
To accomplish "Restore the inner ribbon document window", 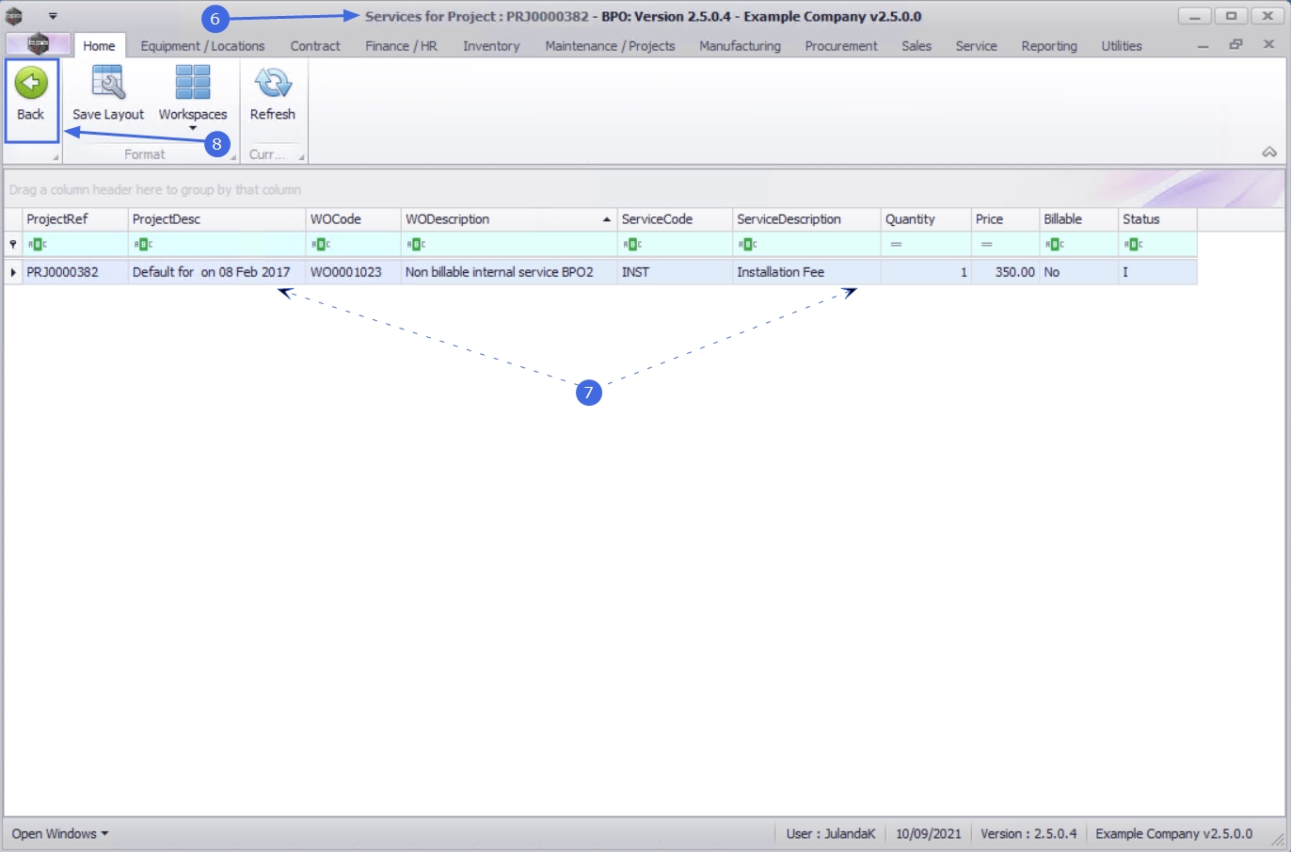I will pyautogui.click(x=1235, y=44).
